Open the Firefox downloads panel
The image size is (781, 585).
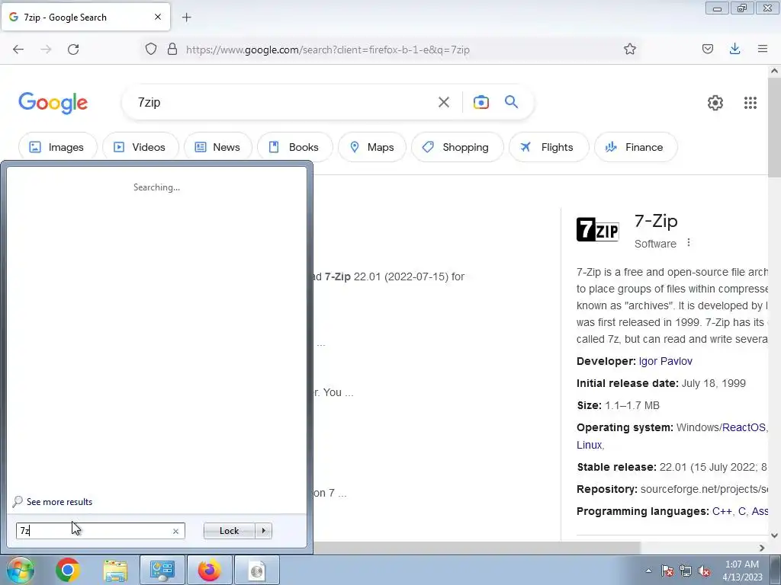[734, 49]
